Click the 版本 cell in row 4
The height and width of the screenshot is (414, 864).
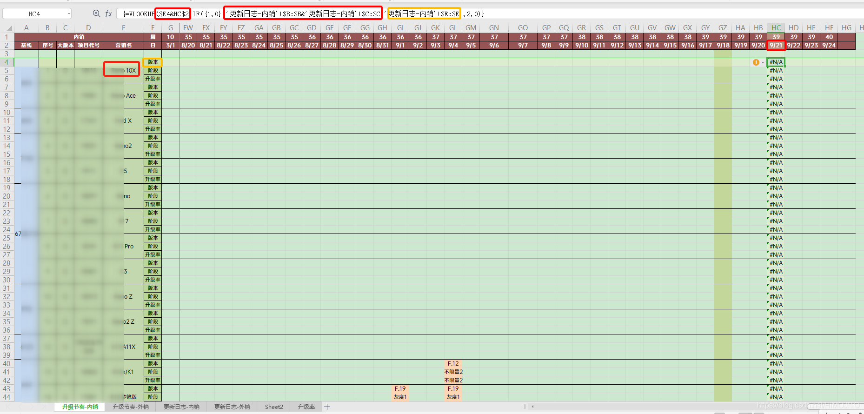click(153, 62)
